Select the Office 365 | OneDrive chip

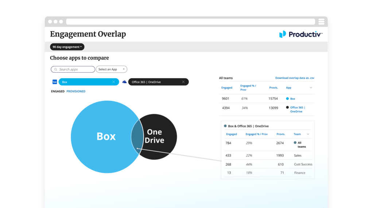click(159, 82)
